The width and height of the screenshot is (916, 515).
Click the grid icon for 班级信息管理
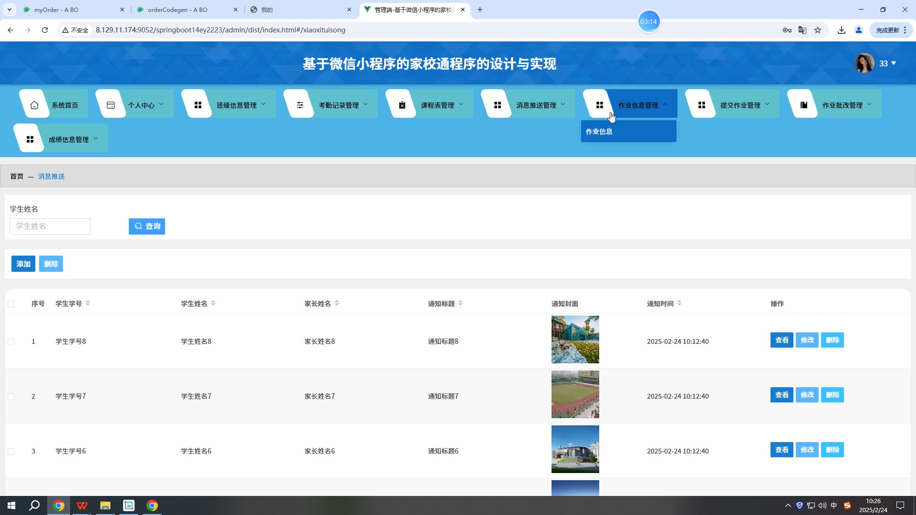coord(198,105)
